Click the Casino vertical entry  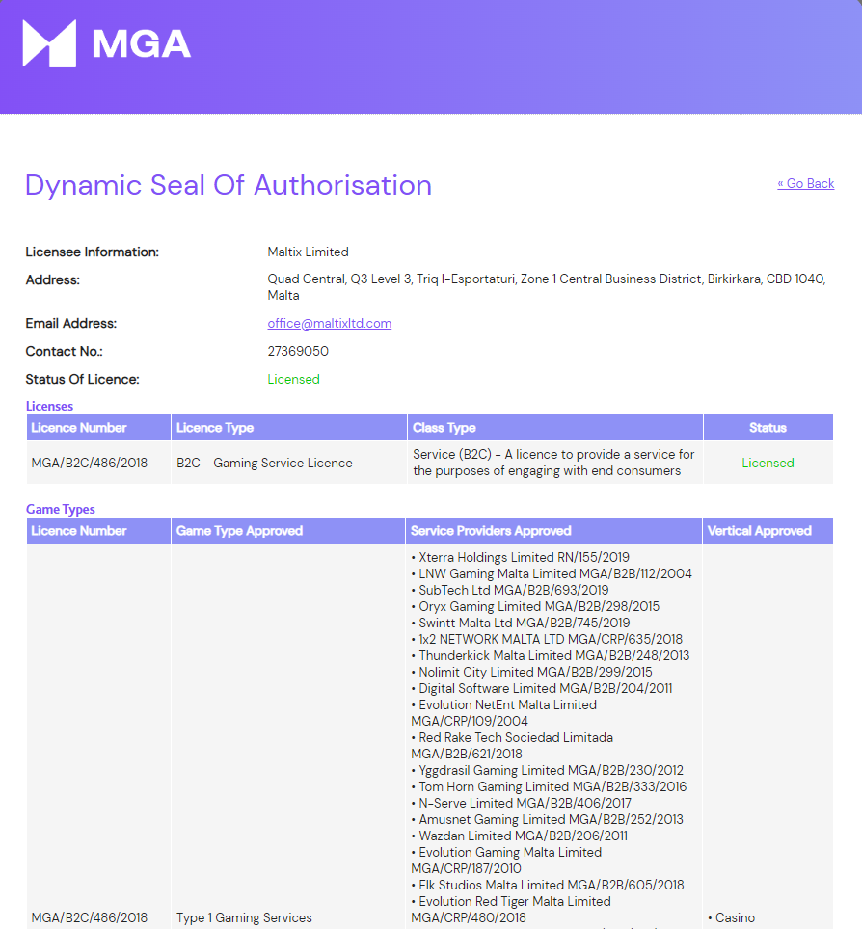(x=731, y=917)
